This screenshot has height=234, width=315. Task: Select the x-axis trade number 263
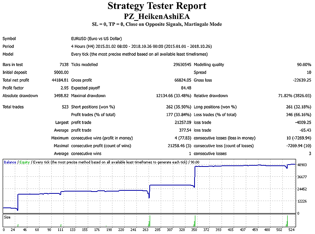146,230
